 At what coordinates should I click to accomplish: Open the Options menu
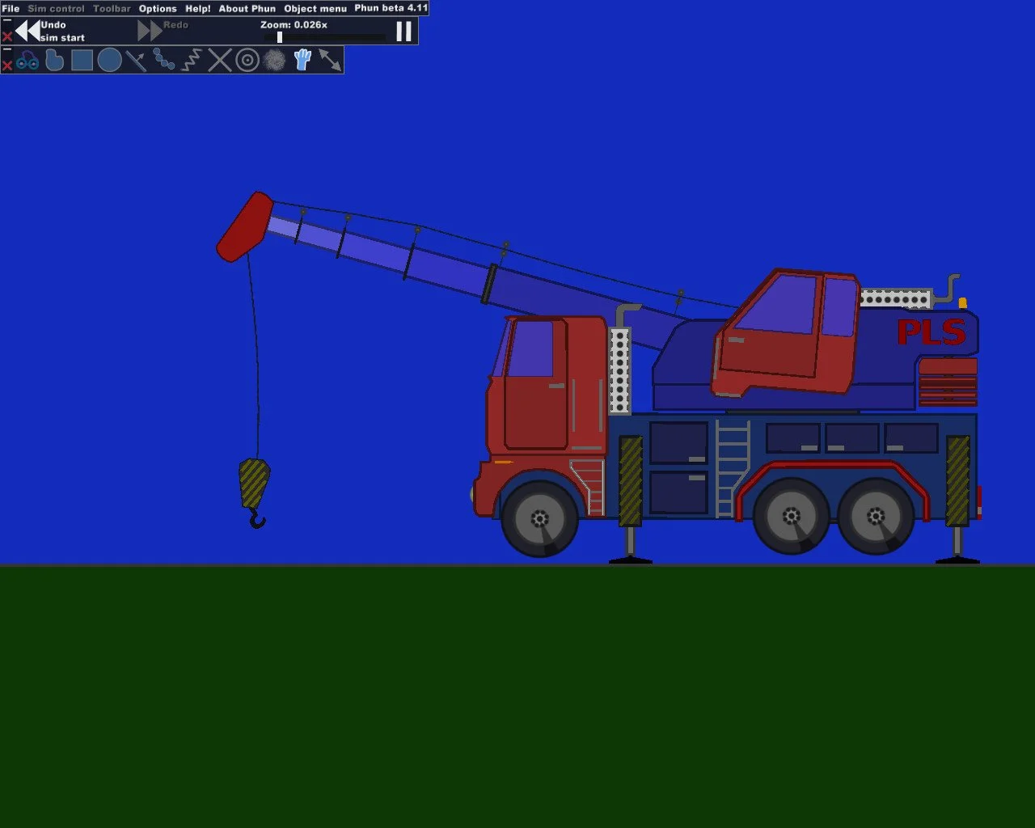[158, 9]
